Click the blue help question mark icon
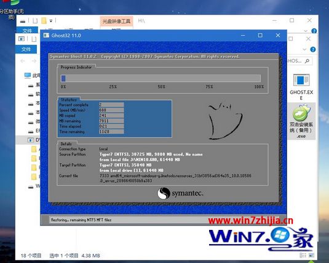 (x=312, y=50)
